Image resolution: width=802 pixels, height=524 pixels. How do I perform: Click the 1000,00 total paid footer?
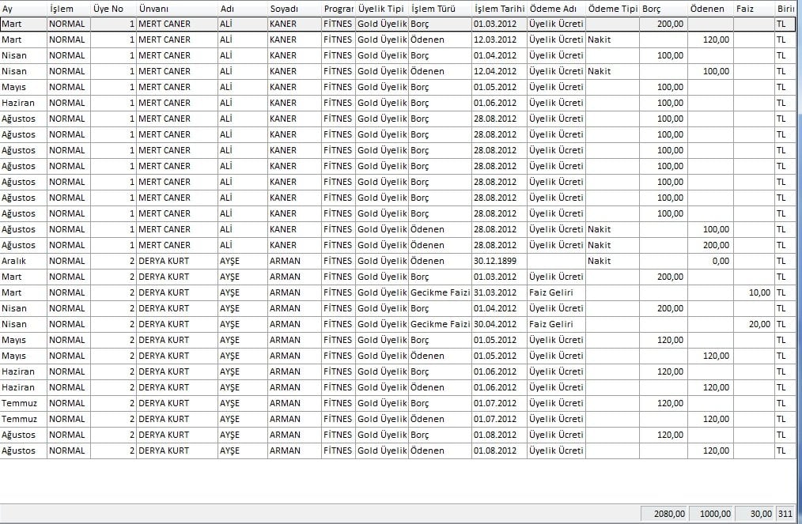[709, 514]
